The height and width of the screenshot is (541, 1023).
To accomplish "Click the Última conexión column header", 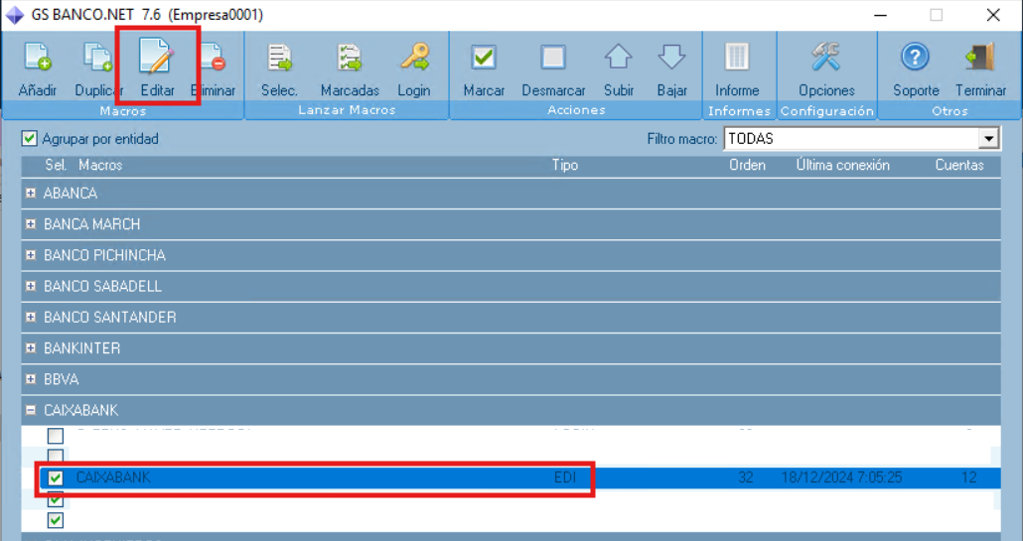I will tap(842, 165).
